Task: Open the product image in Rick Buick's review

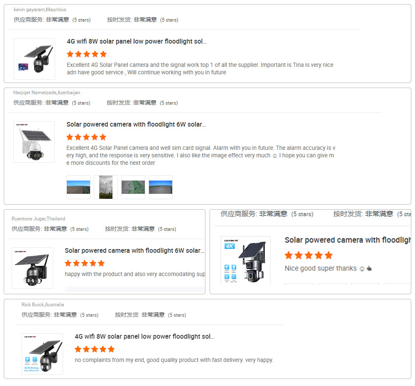Action: pyautogui.click(x=42, y=354)
